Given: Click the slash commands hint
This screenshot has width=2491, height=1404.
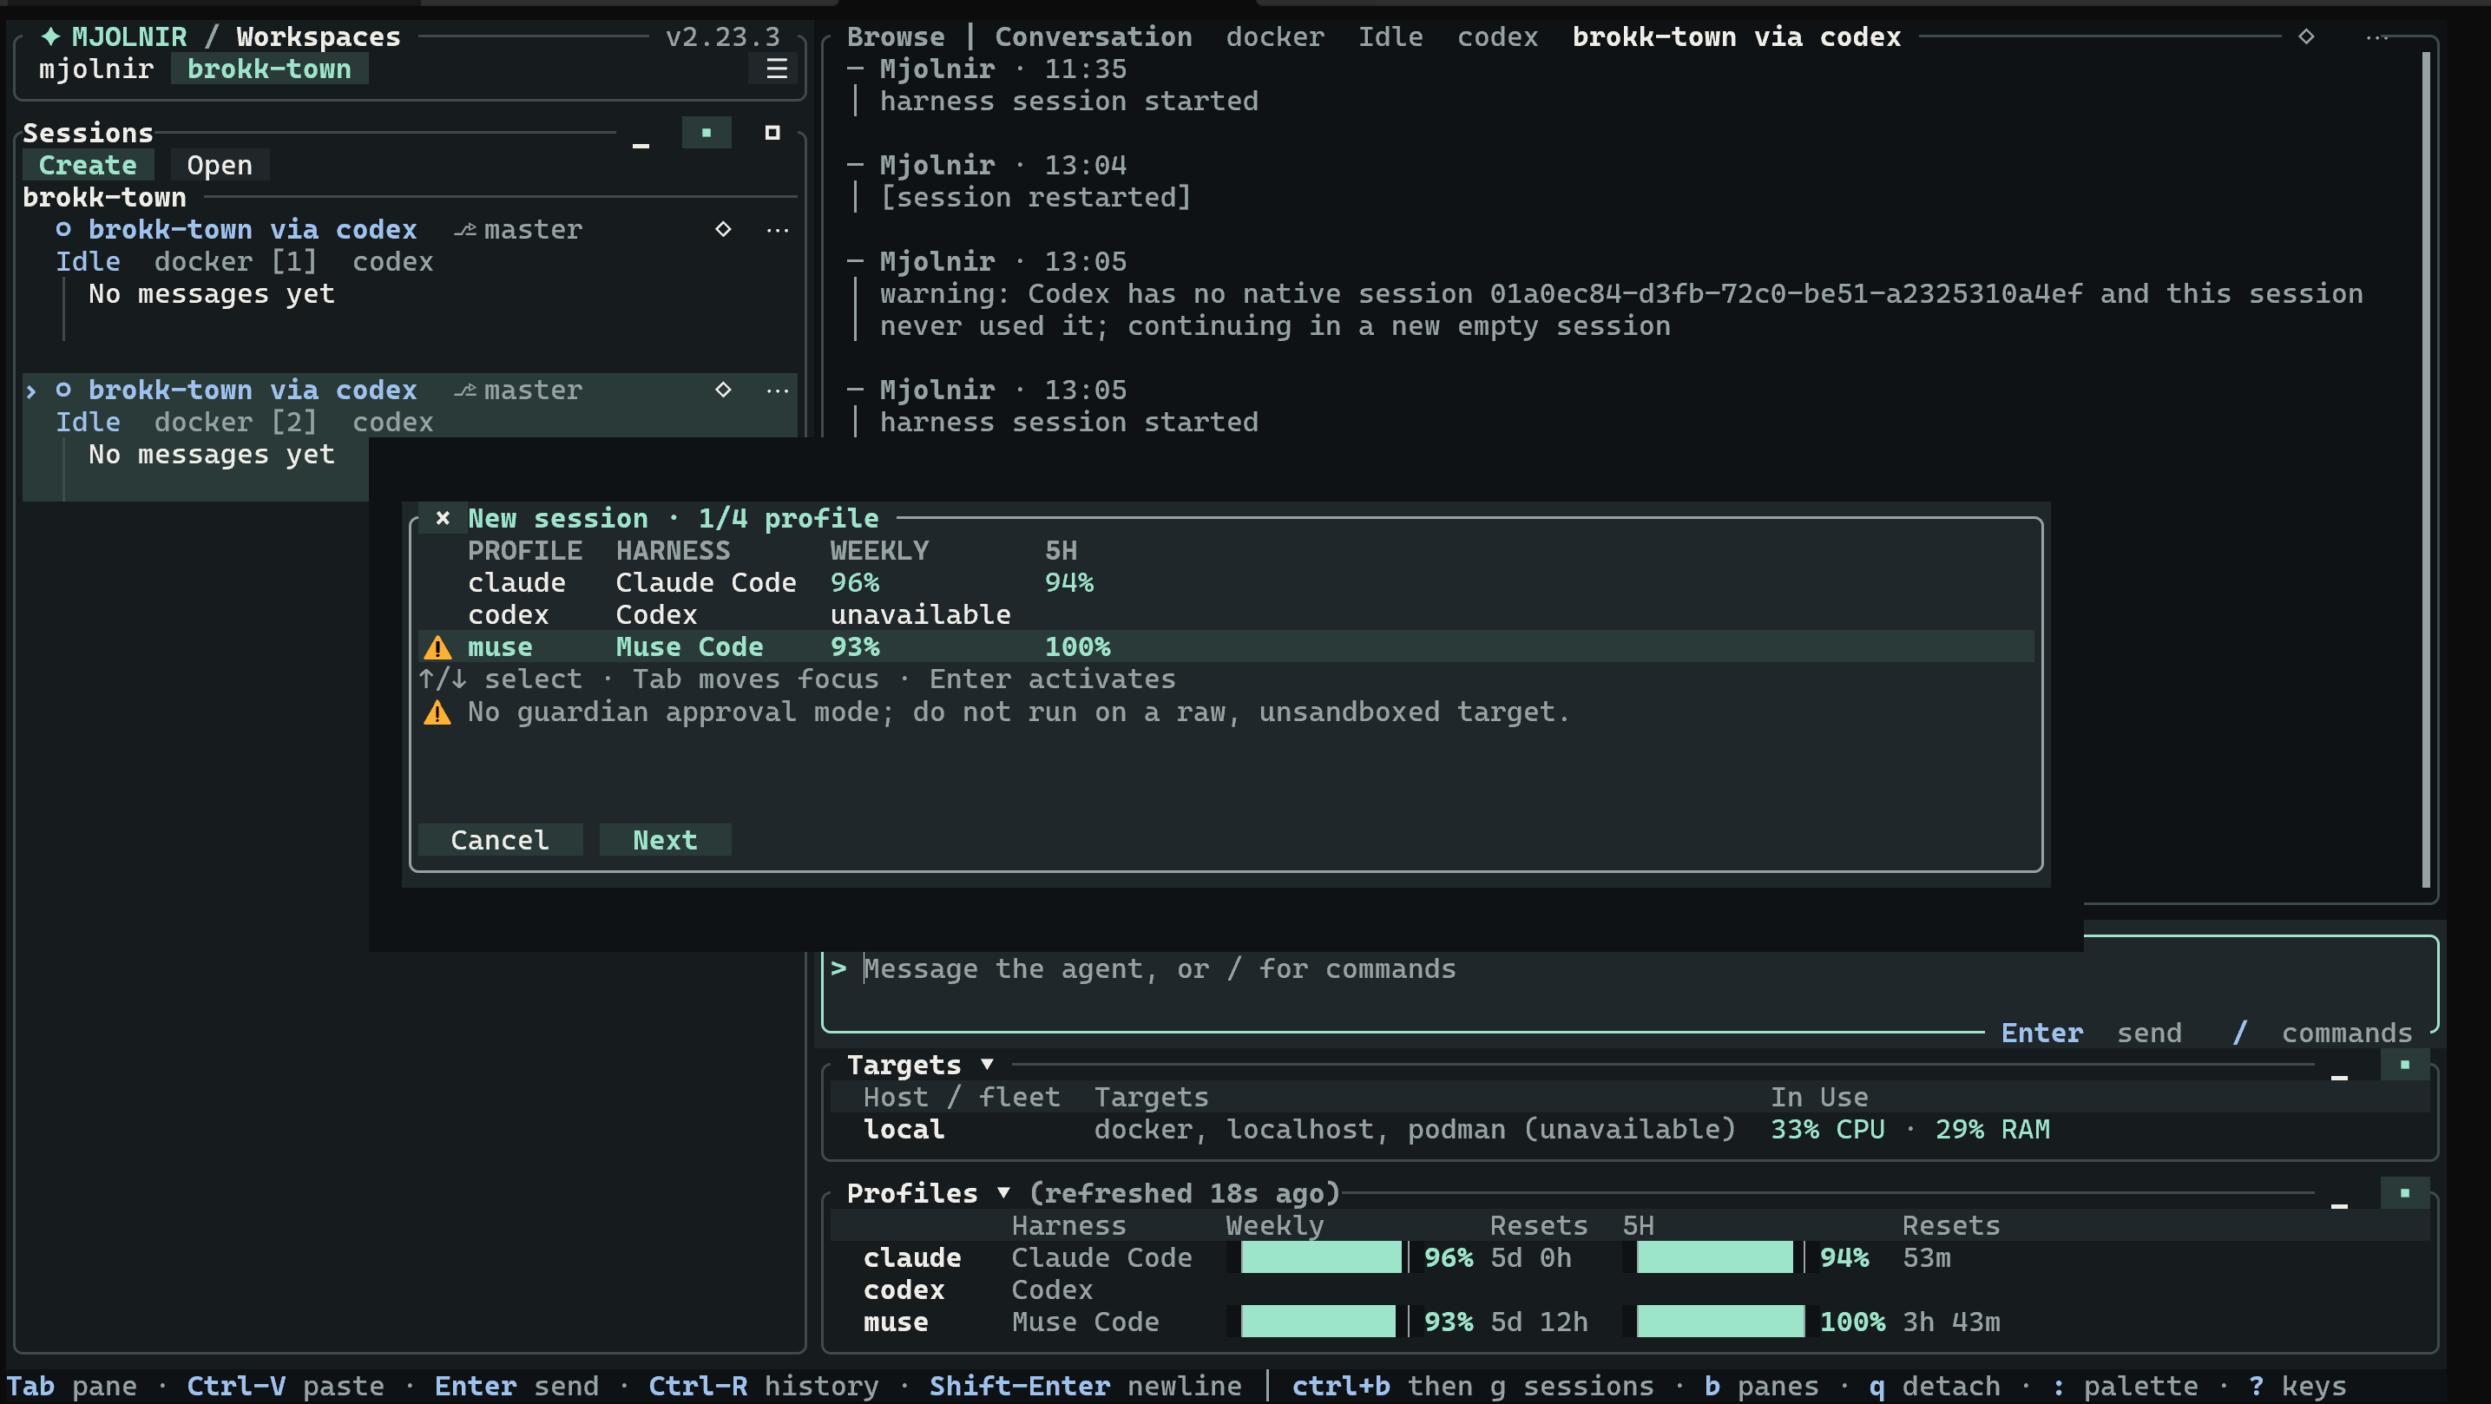Looking at the screenshot, I should point(2323,1033).
